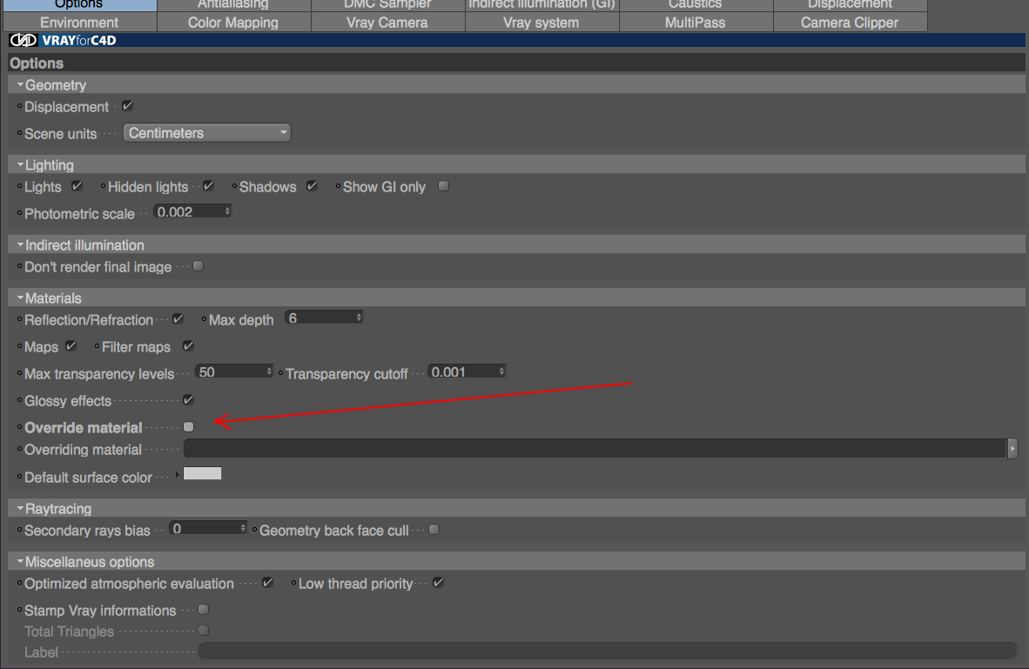This screenshot has width=1029, height=669.
Task: Click the Max depth spinner arrows
Action: click(359, 318)
